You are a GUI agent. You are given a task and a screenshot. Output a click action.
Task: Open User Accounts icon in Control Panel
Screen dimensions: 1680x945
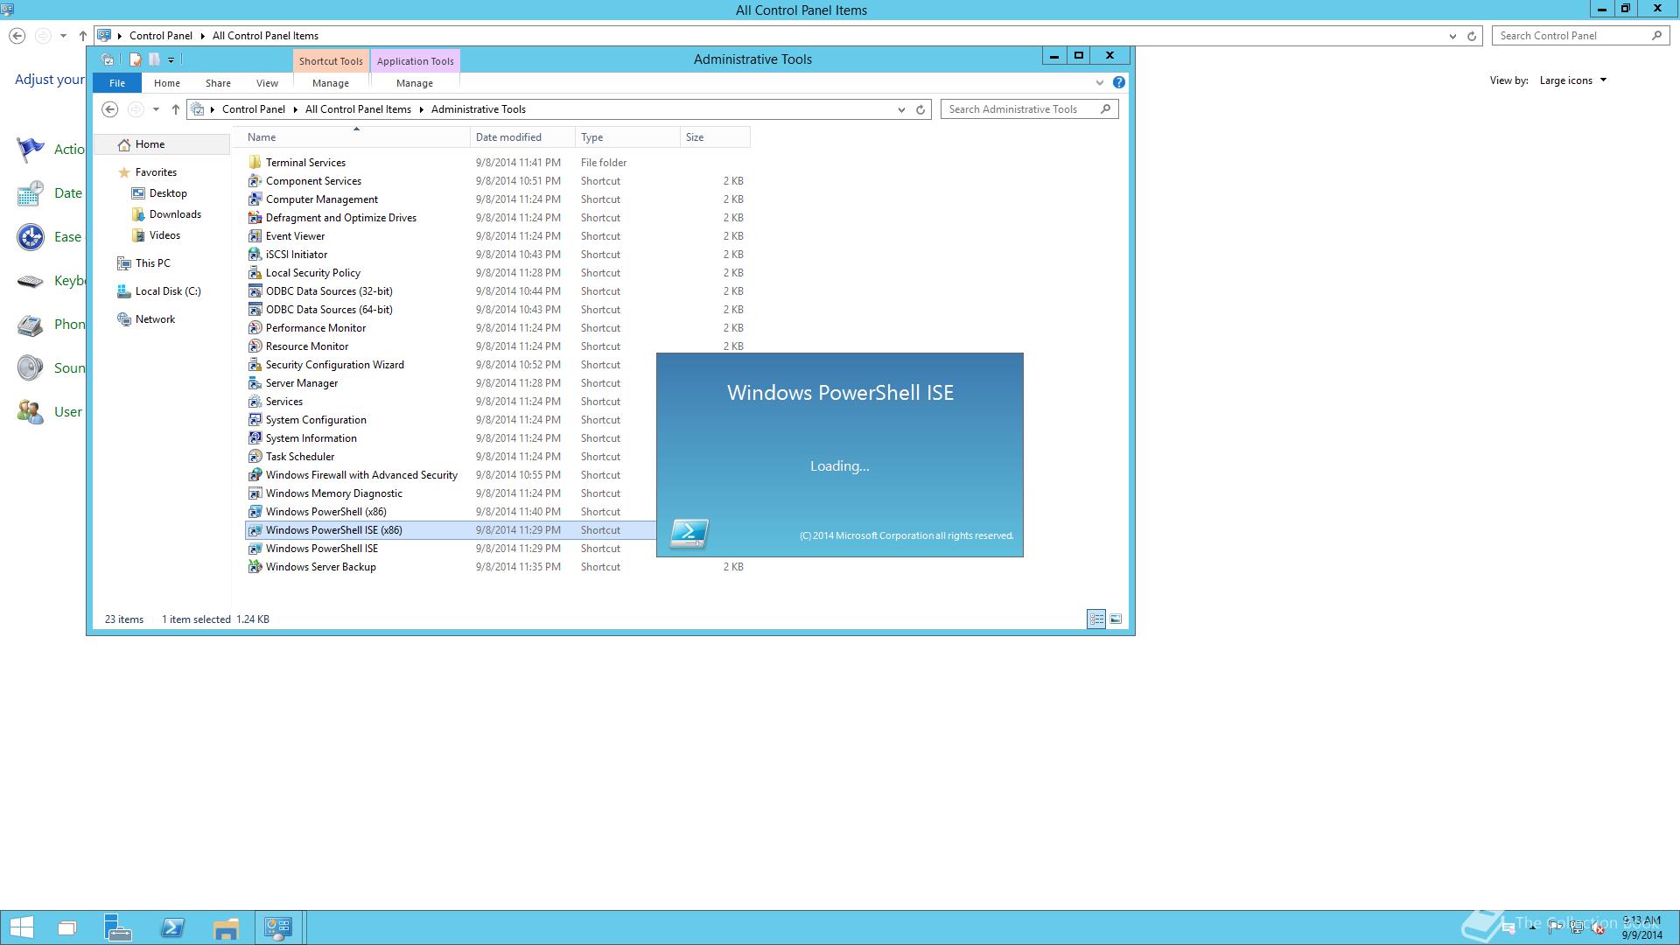(31, 412)
